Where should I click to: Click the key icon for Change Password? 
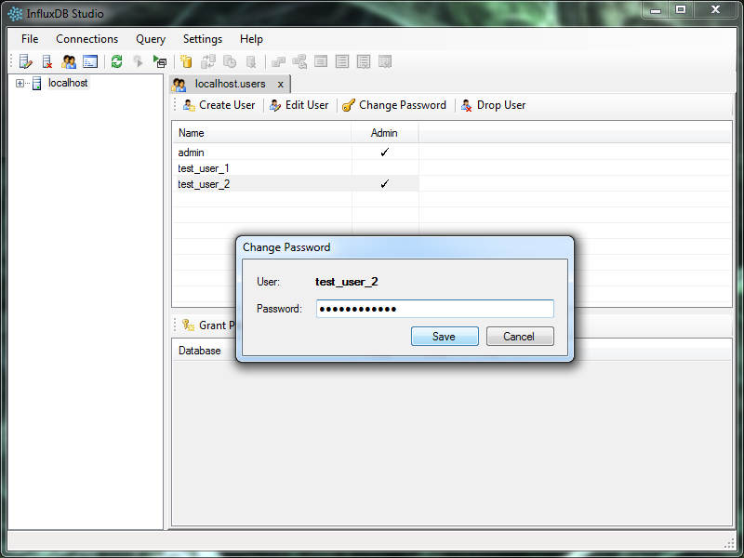(x=349, y=105)
